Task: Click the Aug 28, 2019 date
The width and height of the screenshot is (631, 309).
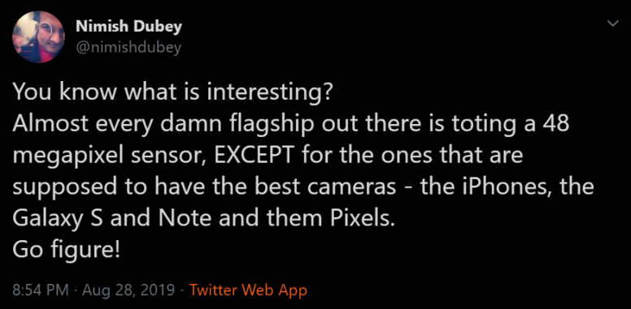Action: tap(128, 290)
